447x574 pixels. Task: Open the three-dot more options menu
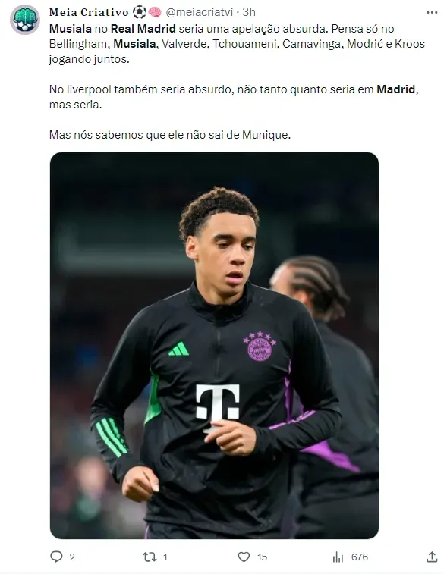click(432, 12)
